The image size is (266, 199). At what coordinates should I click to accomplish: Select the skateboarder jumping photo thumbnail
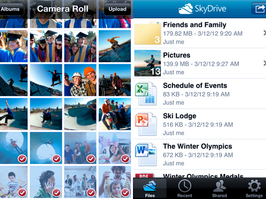tap(115, 45)
